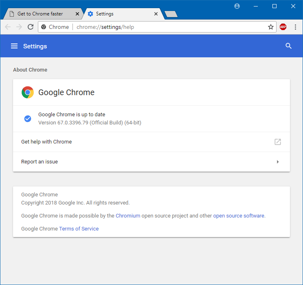Click the search settings magnifier icon

289,46
